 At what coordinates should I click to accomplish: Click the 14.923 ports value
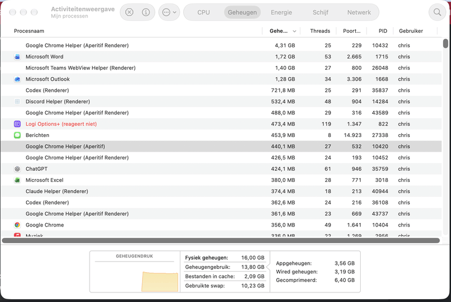pyautogui.click(x=353, y=135)
